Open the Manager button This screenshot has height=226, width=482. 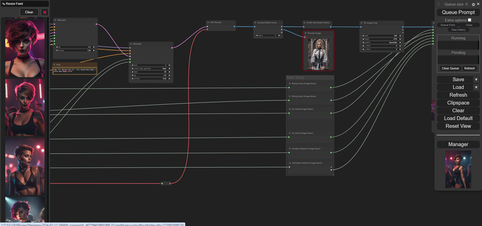click(x=458, y=144)
